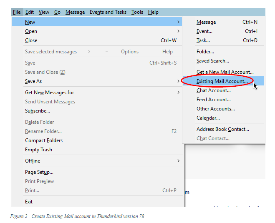Choose Other Accounts... from submenu
The width and height of the screenshot is (275, 223).
coord(224,109)
